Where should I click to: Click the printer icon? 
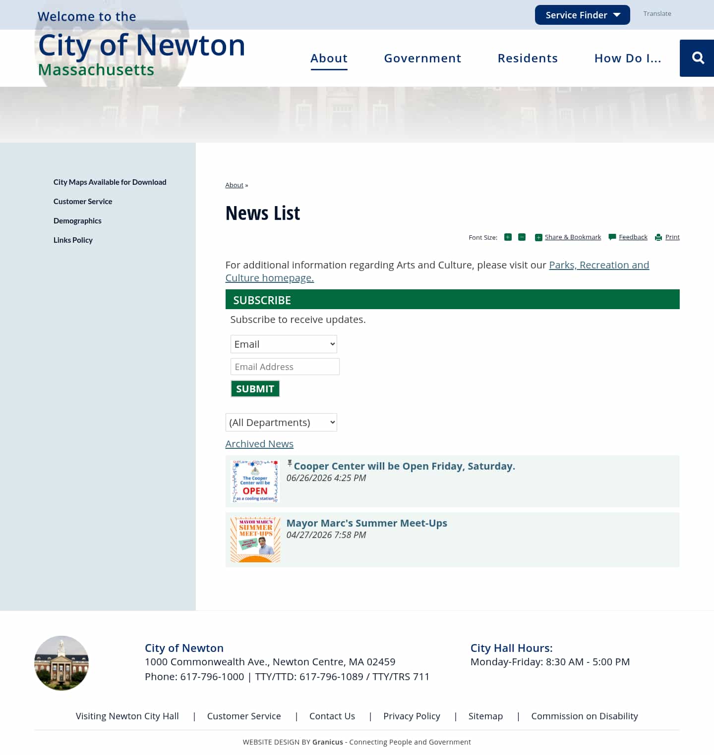point(658,238)
